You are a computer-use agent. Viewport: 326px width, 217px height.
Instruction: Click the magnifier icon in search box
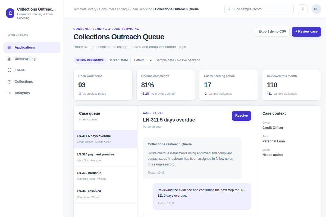230,9
